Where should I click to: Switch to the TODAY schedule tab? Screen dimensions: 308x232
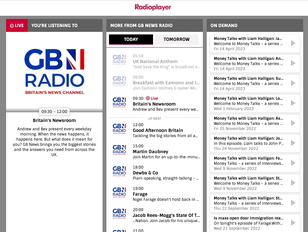click(x=131, y=39)
